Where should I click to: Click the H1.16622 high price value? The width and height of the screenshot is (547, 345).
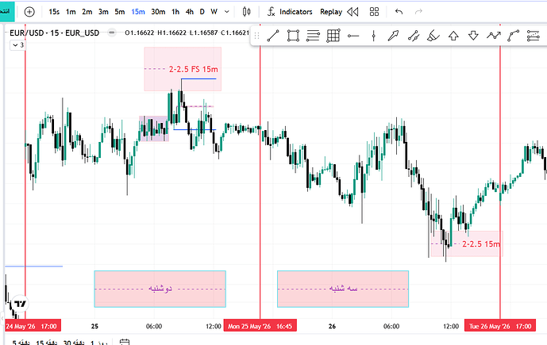click(172, 33)
